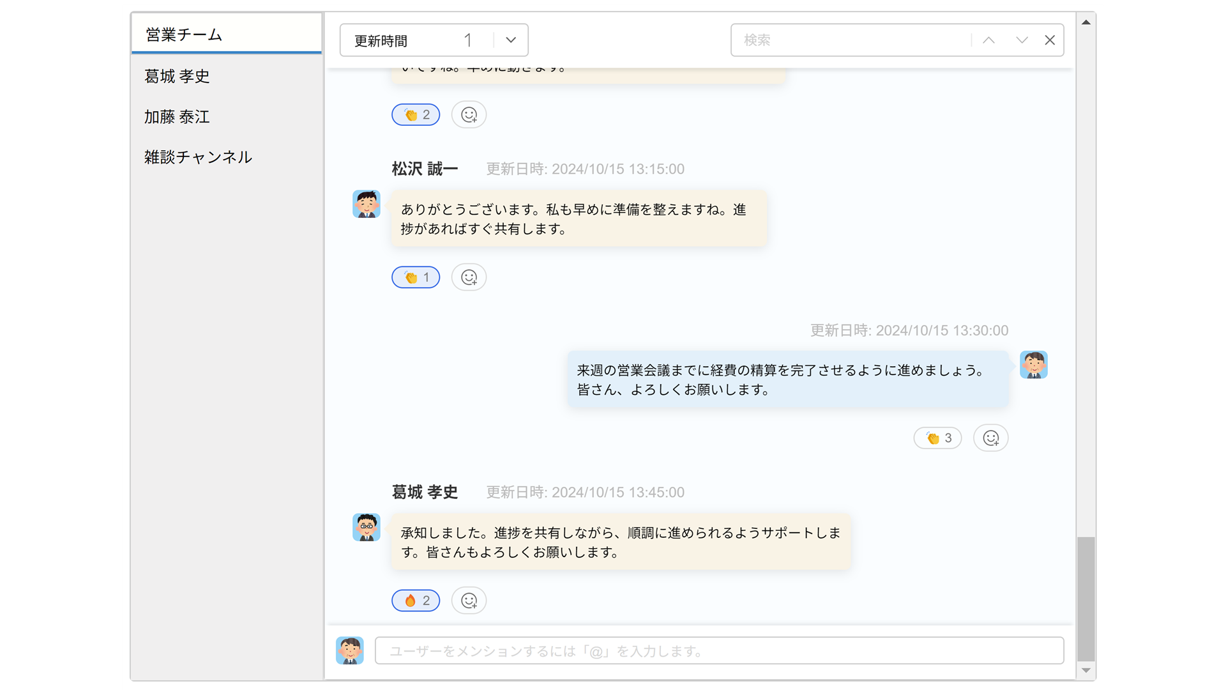Toggle clap reaction with count 3
Image resolution: width=1226 pixels, height=690 pixels.
click(937, 438)
